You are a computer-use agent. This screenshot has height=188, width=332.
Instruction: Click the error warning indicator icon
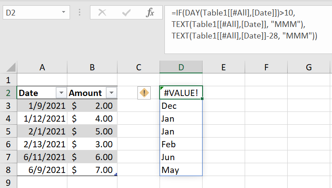[144, 93]
